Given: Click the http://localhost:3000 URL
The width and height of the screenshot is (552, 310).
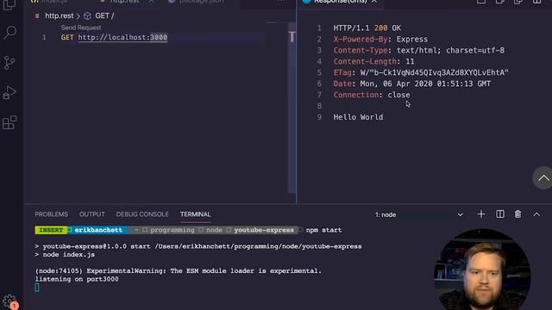Looking at the screenshot, I should point(122,38).
